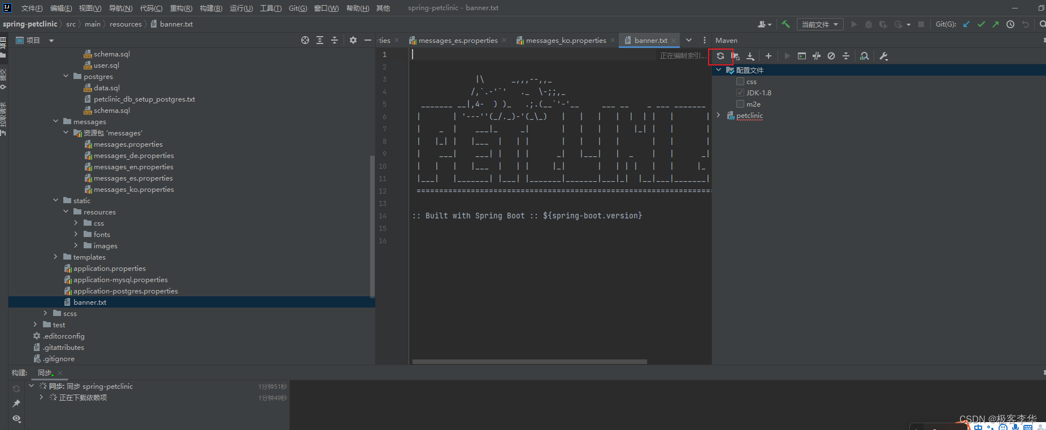Expand the petclinic Maven project node
This screenshot has height=430, width=1046.
(x=719, y=116)
